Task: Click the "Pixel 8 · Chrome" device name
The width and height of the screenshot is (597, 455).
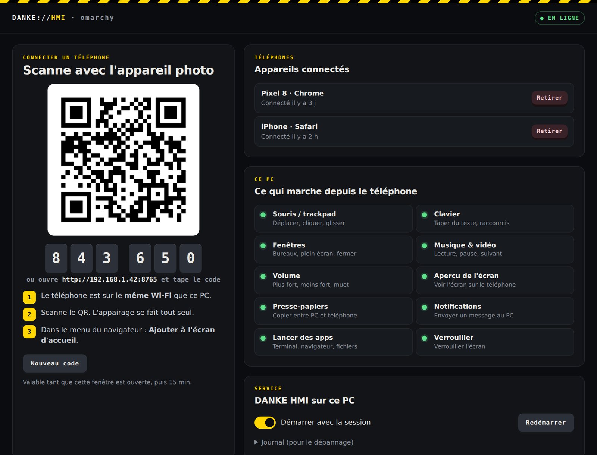Action: (x=292, y=93)
